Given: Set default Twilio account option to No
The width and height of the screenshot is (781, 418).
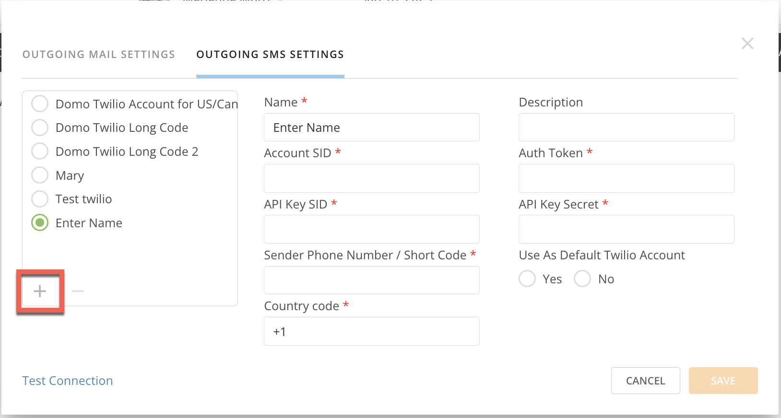Looking at the screenshot, I should (582, 279).
